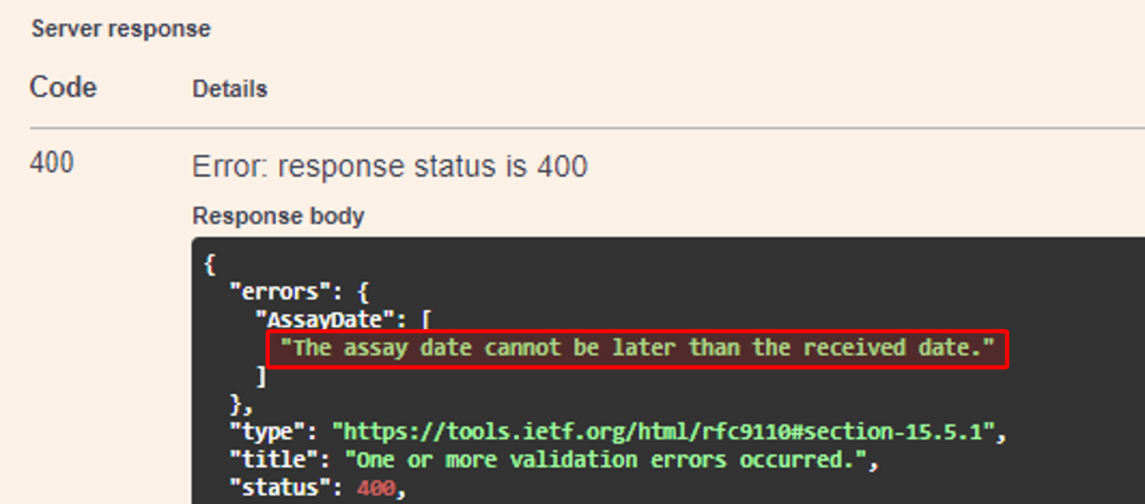Click the highlighted assay date error message
The image size is (1145, 504).
click(637, 348)
